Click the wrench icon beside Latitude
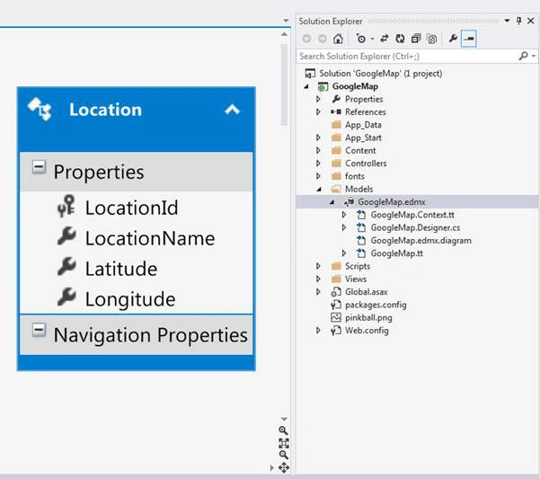This screenshot has height=479, width=540. (66, 266)
